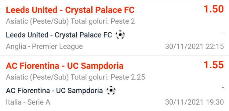Click the soccer ball icon beside Leeds United match
The height and width of the screenshot is (111, 229).
[120, 35]
